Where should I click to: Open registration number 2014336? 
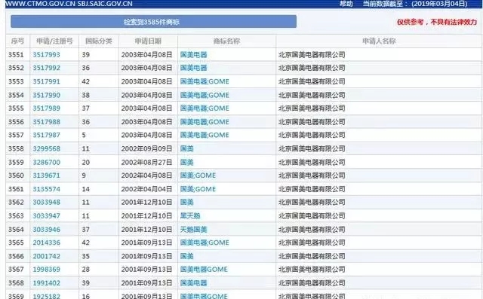pyautogui.click(x=47, y=243)
